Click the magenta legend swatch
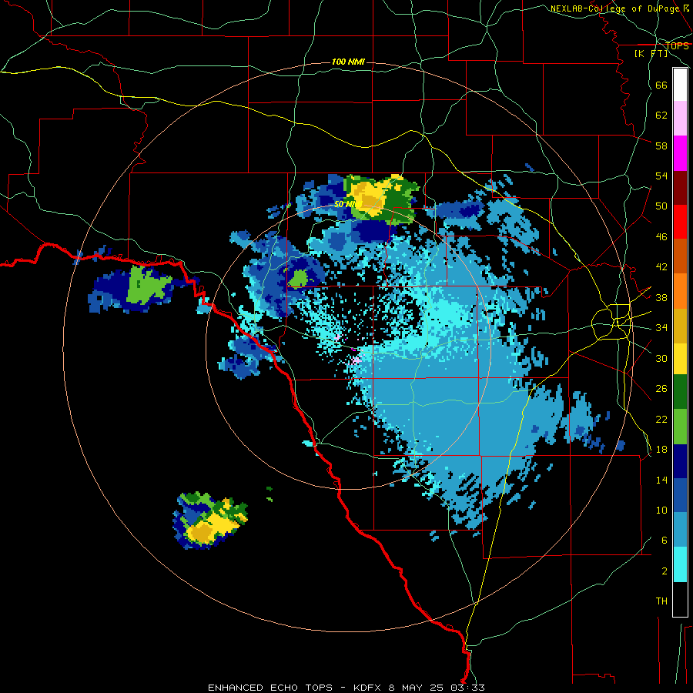This screenshot has height=693, width=693. point(680,153)
